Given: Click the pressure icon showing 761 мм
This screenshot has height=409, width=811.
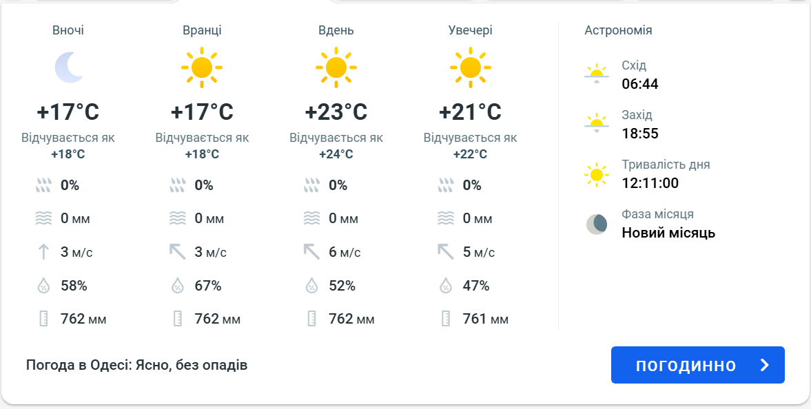Looking at the screenshot, I should 446,319.
